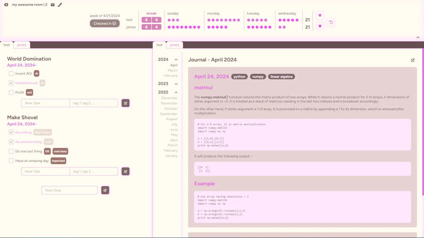Click the submit icon next to the New Goal field

(105, 190)
